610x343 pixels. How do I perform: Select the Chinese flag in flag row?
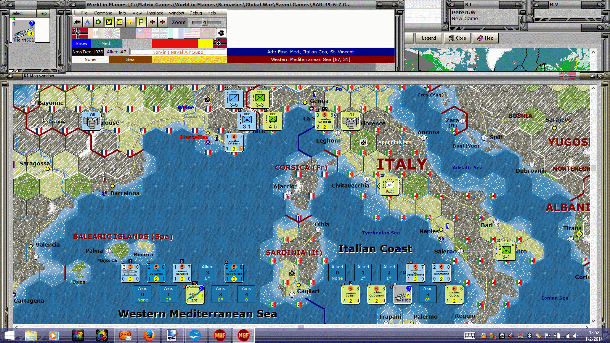pos(144,33)
